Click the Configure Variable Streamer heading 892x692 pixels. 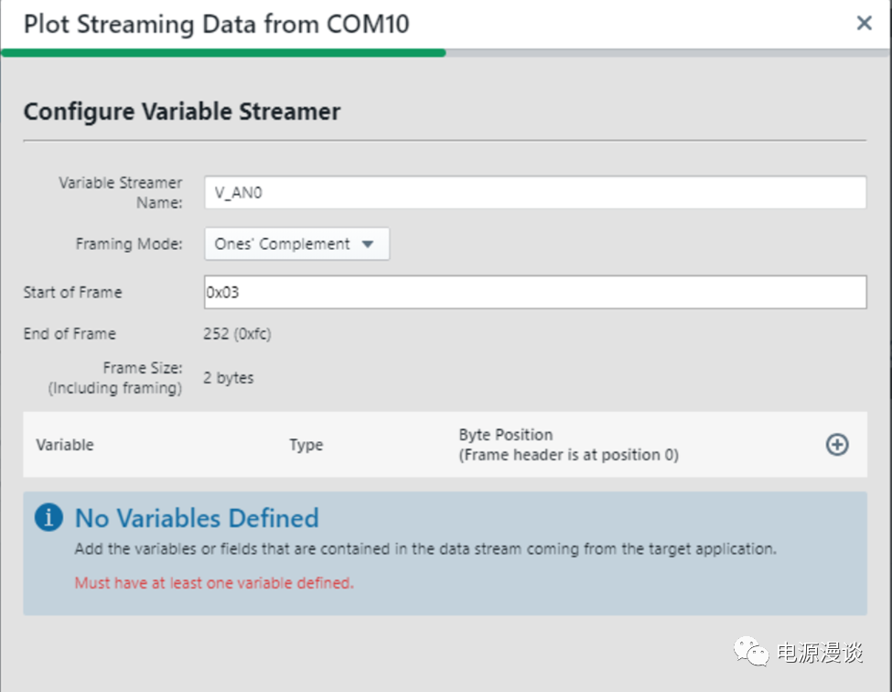[x=182, y=112]
